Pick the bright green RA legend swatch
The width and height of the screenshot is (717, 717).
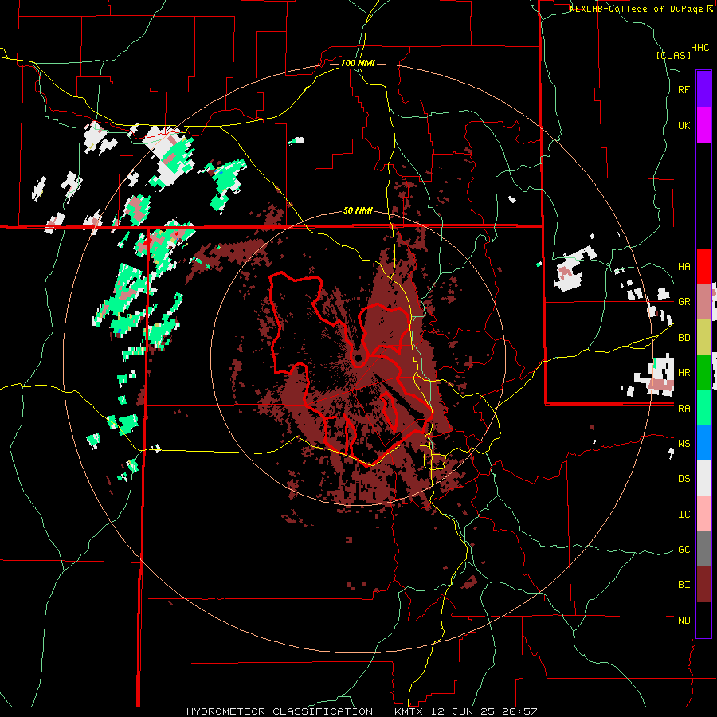(703, 408)
